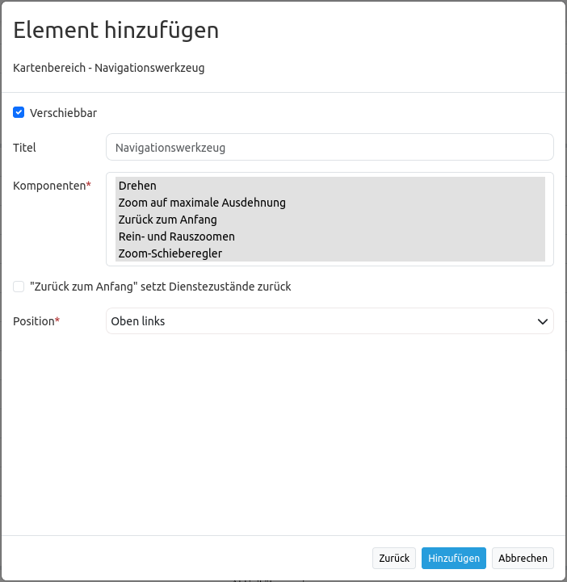Screen dimensions: 567x582
Task: Click the Komponenten field label
Action: pos(50,186)
